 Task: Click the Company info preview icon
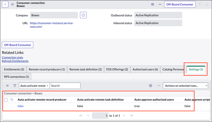tap(83, 15)
